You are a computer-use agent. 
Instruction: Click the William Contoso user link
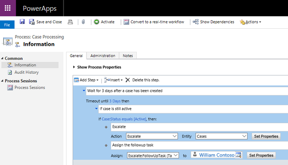coord(217,155)
